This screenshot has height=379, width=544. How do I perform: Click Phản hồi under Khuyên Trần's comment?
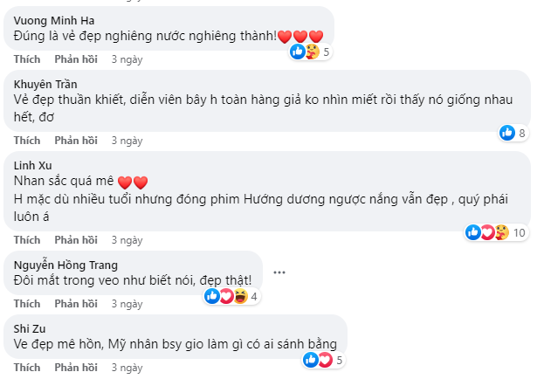[x=74, y=140]
